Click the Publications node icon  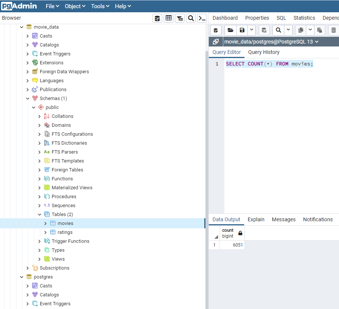pos(35,89)
